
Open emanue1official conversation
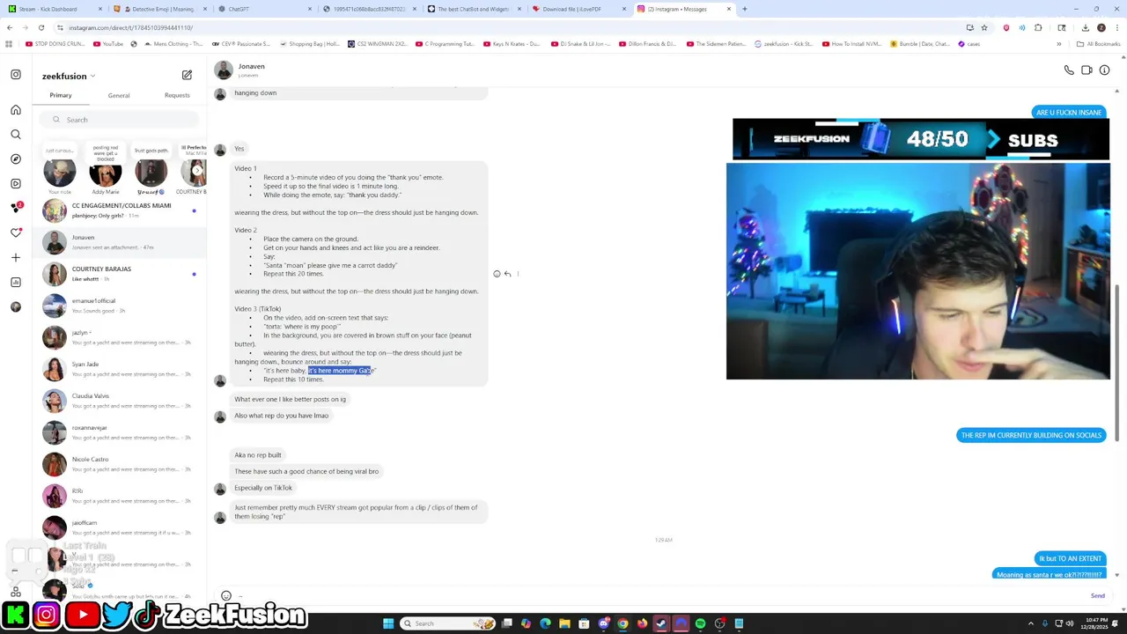pyautogui.click(x=119, y=306)
